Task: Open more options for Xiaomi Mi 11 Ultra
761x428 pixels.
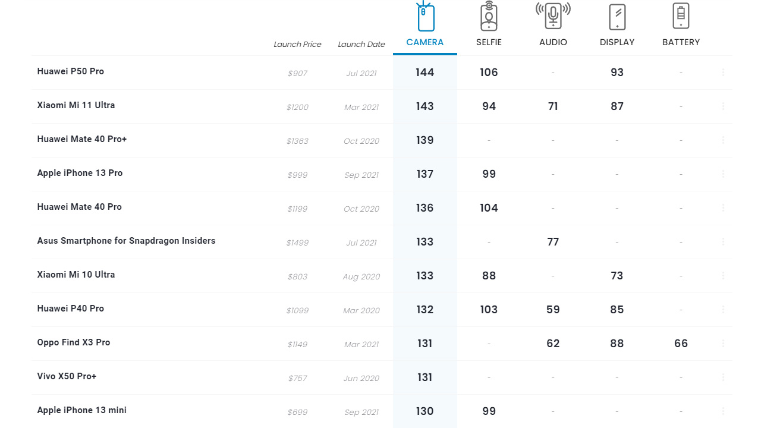Action: point(723,106)
